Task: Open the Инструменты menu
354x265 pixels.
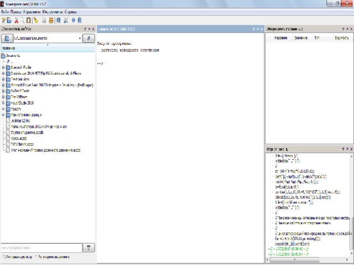Action: 55,11
